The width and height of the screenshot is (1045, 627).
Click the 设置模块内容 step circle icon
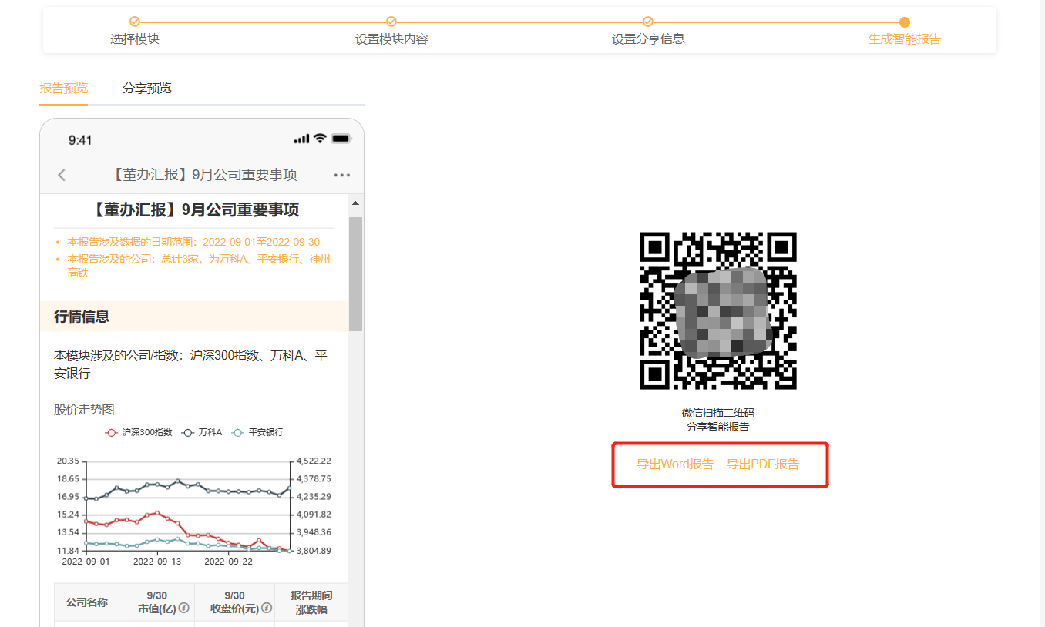(x=391, y=22)
